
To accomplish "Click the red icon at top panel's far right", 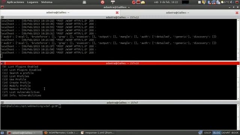I will point(237,2).
